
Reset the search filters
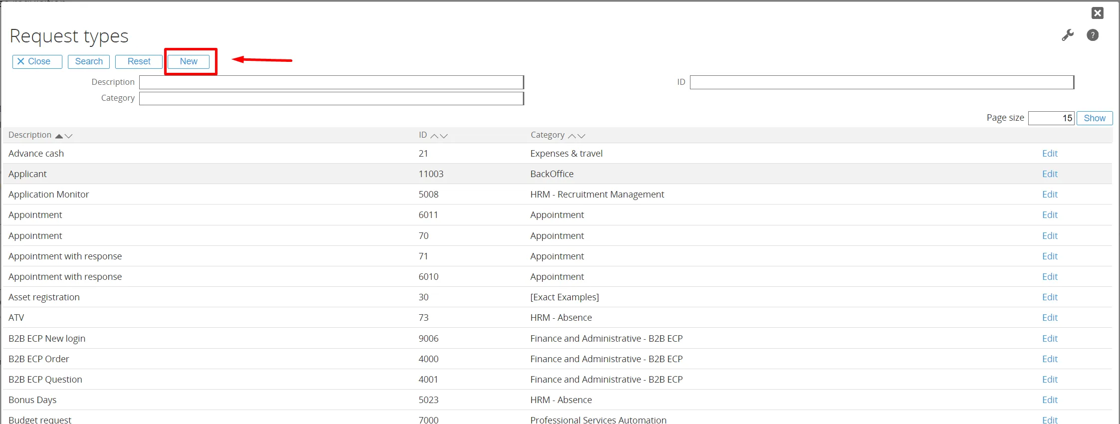tap(139, 61)
